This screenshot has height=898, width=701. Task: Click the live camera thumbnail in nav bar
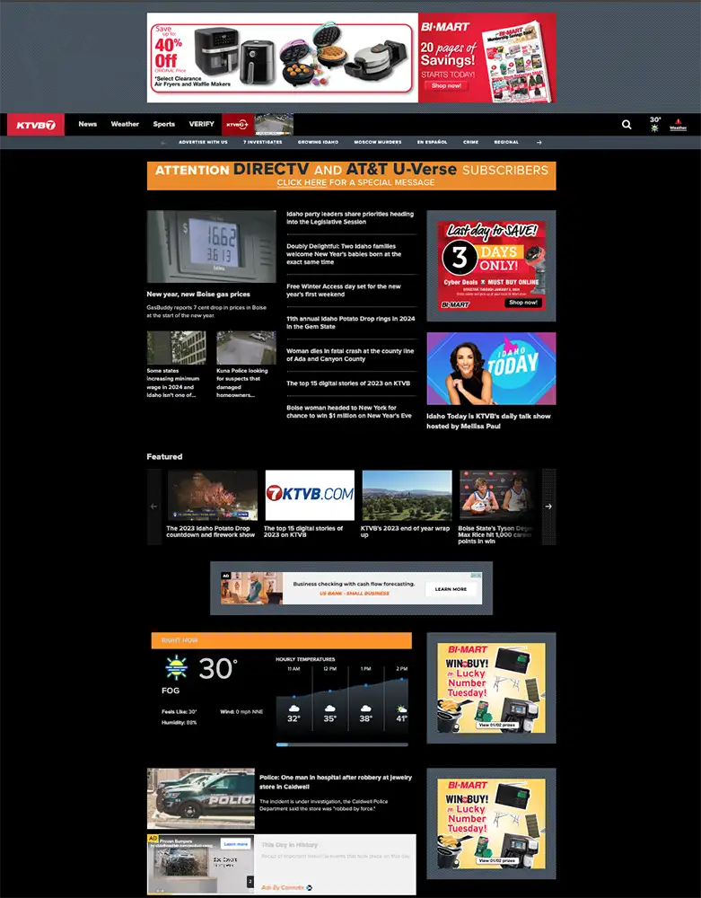pos(274,124)
